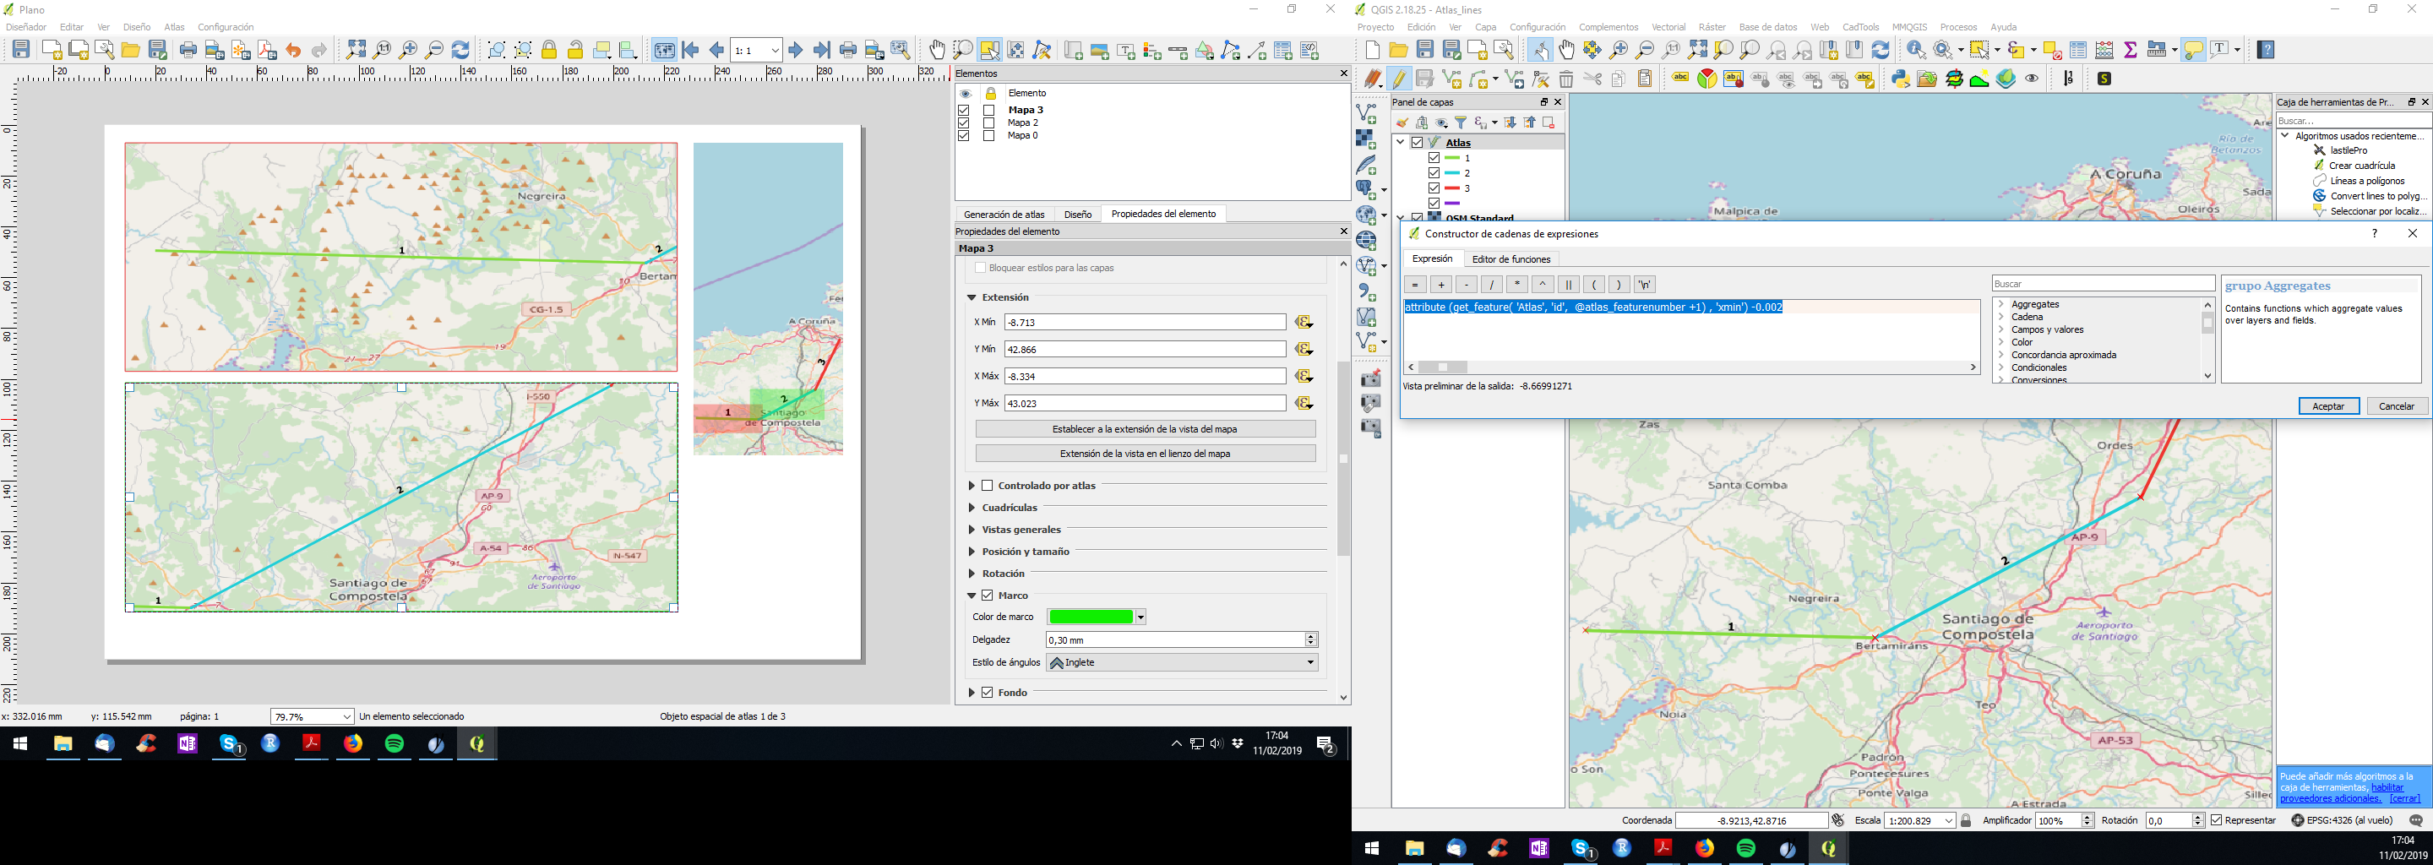Insert the '\n' newline operator button
The width and height of the screenshot is (2433, 865).
tap(1644, 284)
